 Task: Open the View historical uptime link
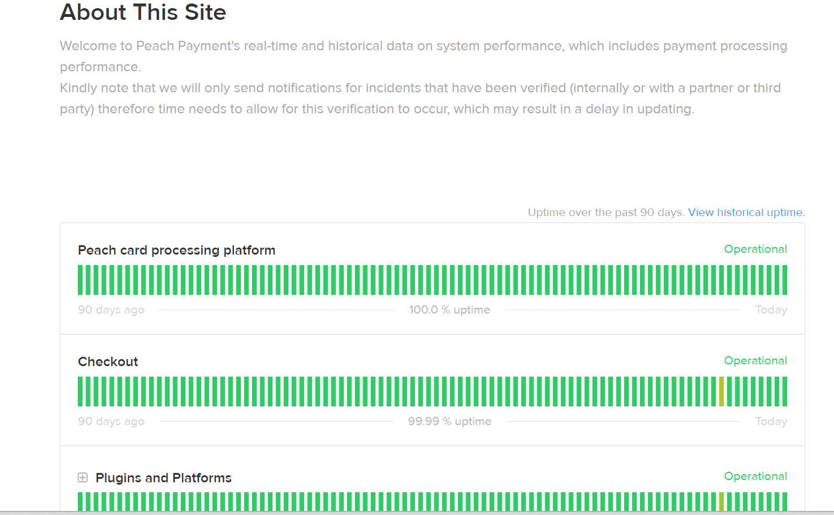click(x=746, y=213)
